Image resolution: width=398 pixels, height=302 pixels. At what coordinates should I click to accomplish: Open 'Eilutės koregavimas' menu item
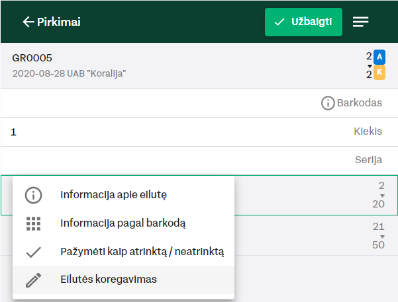pyautogui.click(x=109, y=280)
